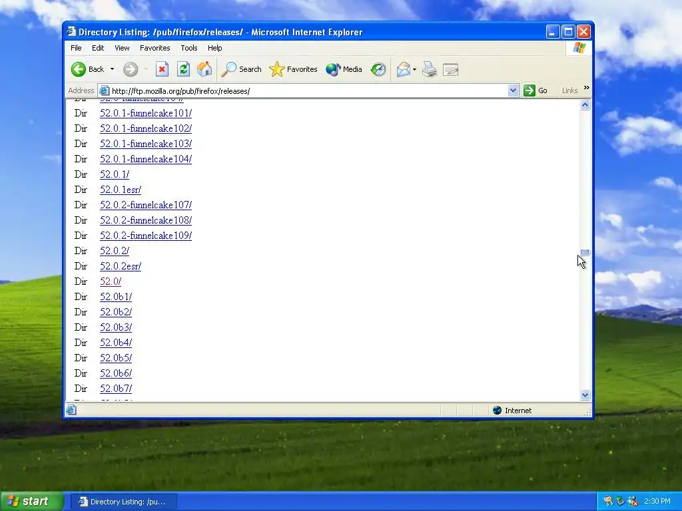Open the 52.0b2/ directory link
682x511 pixels.
(116, 312)
